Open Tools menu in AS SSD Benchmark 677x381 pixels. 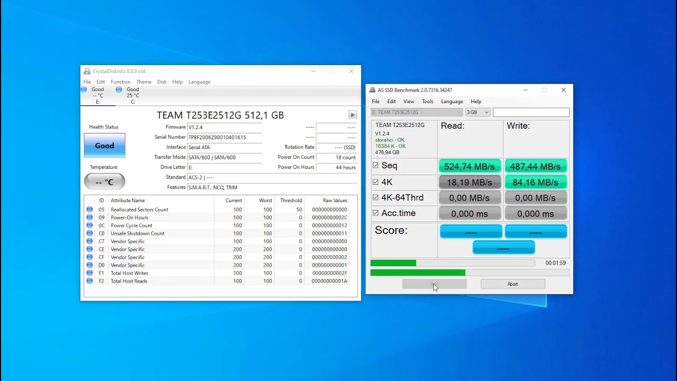click(427, 102)
